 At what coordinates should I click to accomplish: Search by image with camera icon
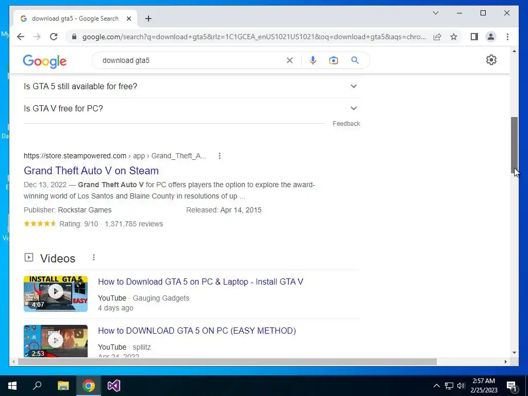(334, 60)
